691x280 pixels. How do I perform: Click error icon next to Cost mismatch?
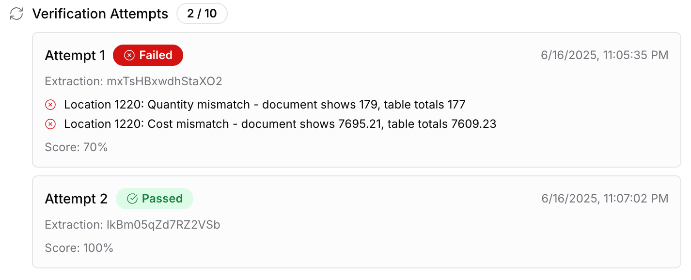tap(50, 124)
